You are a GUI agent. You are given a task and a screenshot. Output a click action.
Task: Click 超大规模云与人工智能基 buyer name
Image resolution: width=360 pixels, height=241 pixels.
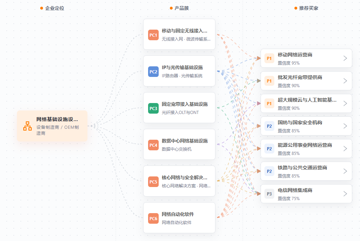click(307, 100)
